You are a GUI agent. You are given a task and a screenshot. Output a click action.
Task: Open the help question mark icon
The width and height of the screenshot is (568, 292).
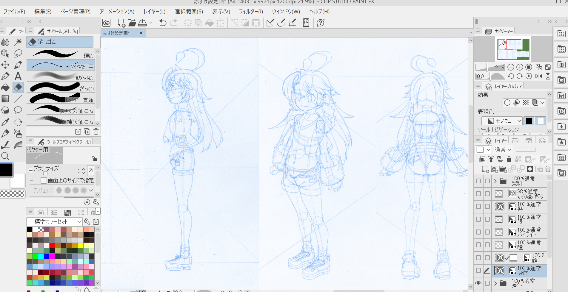click(320, 23)
